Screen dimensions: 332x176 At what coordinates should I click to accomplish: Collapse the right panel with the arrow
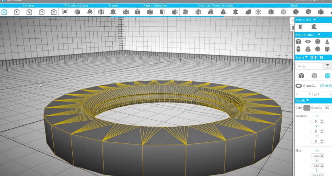(292, 20)
